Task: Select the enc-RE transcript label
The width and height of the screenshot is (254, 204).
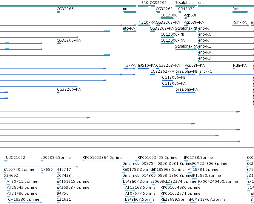Action: [x=204, y=46]
